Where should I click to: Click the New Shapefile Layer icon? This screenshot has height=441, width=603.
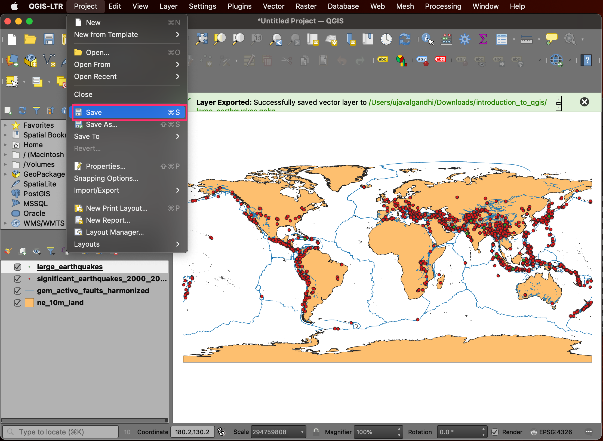[x=49, y=60]
